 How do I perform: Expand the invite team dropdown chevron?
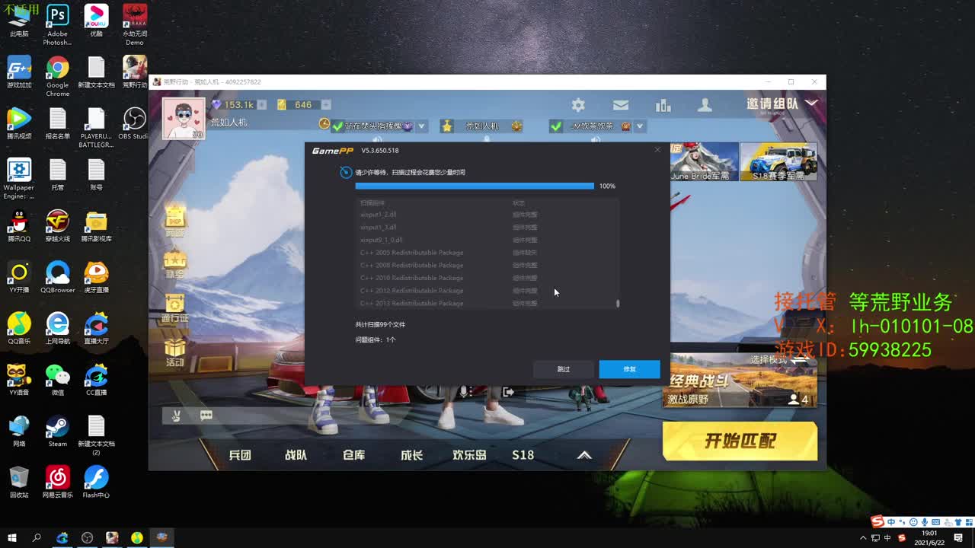811,103
